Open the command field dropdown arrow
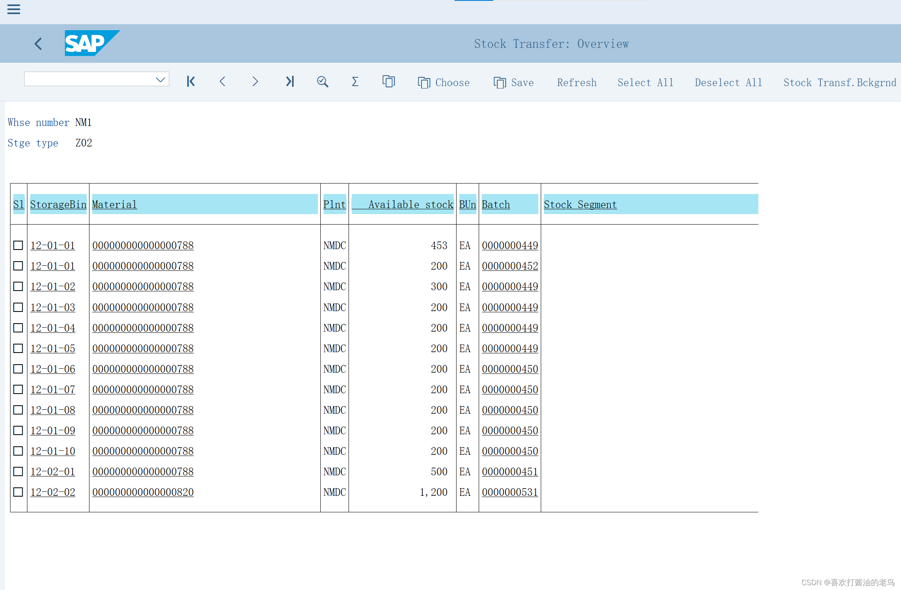Image resolution: width=901 pixels, height=590 pixels. [160, 79]
